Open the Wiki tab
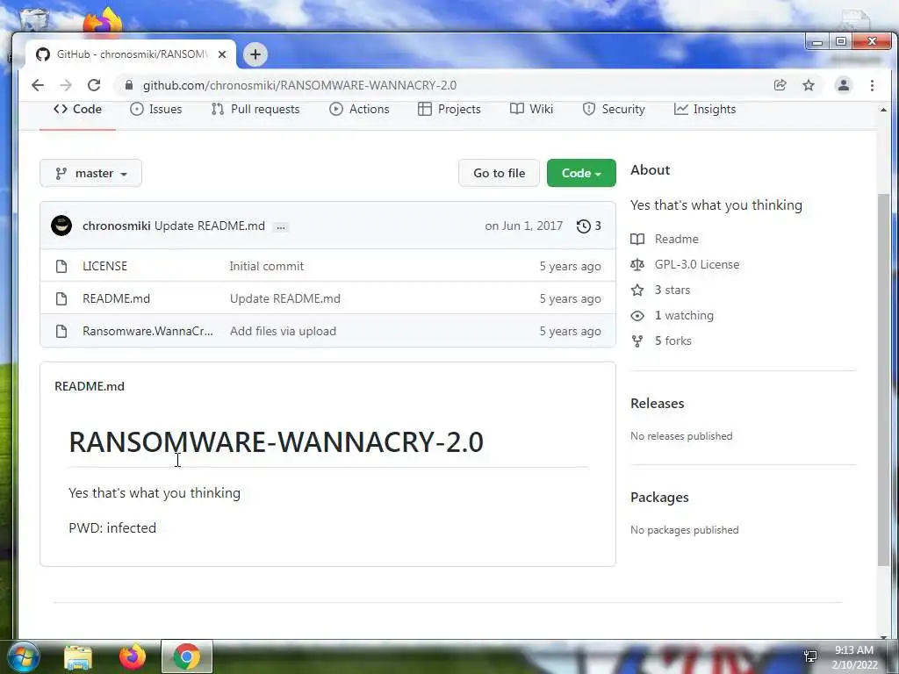 [531, 109]
